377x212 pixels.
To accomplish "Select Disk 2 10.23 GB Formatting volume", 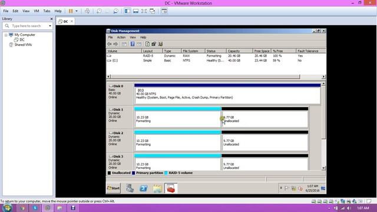I will point(177,141).
